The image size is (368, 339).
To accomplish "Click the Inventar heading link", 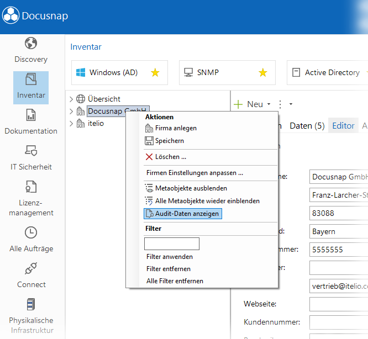I will 86,47.
